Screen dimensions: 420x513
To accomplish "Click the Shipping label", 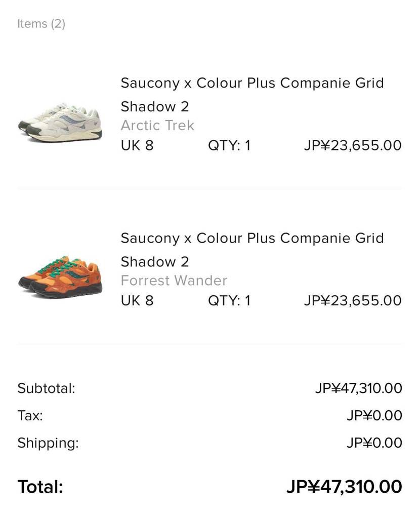I will 48,443.
